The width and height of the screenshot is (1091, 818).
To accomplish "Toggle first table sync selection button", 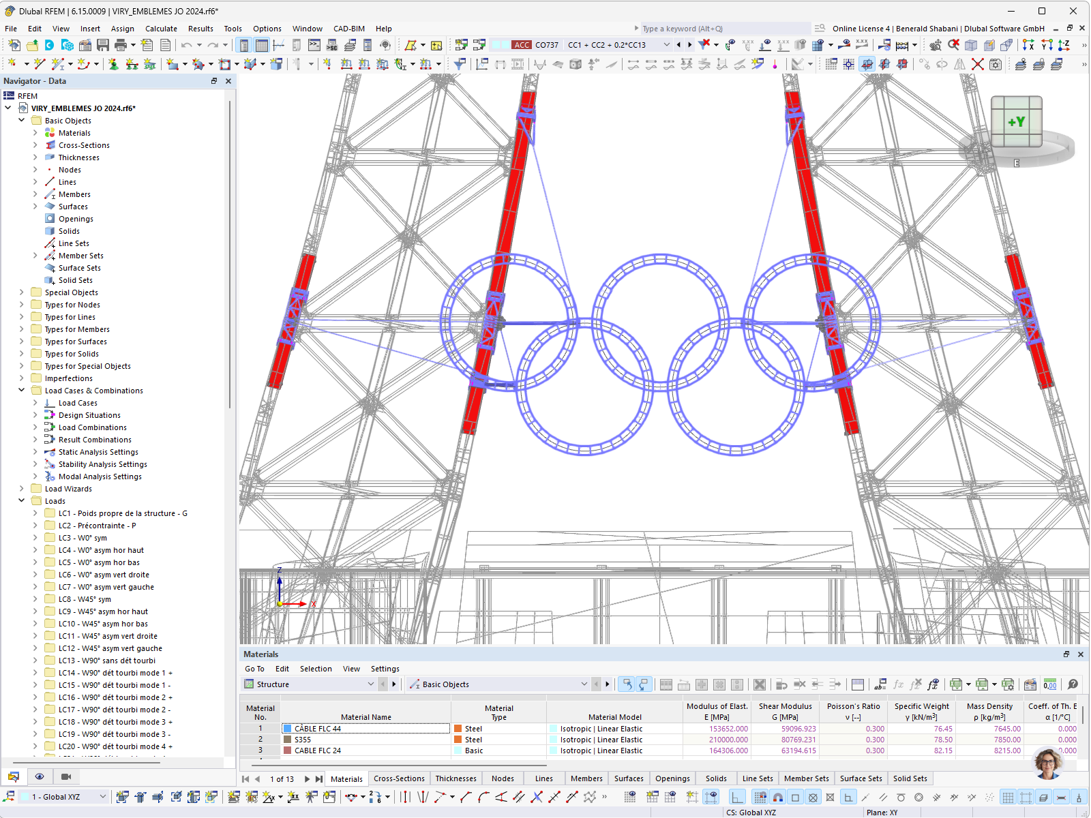I will pos(626,684).
